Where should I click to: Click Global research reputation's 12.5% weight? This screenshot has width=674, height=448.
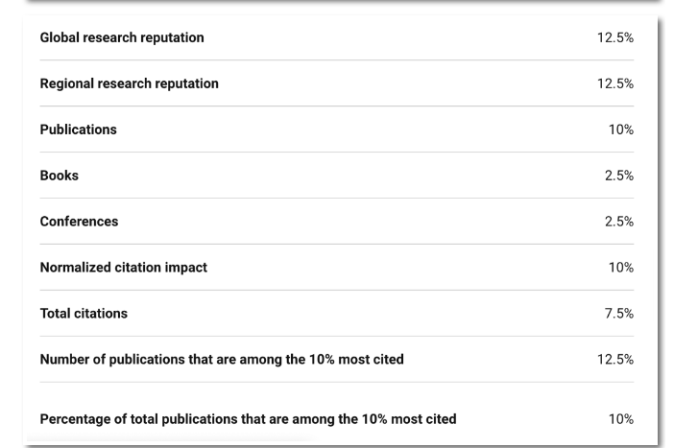[614, 37]
